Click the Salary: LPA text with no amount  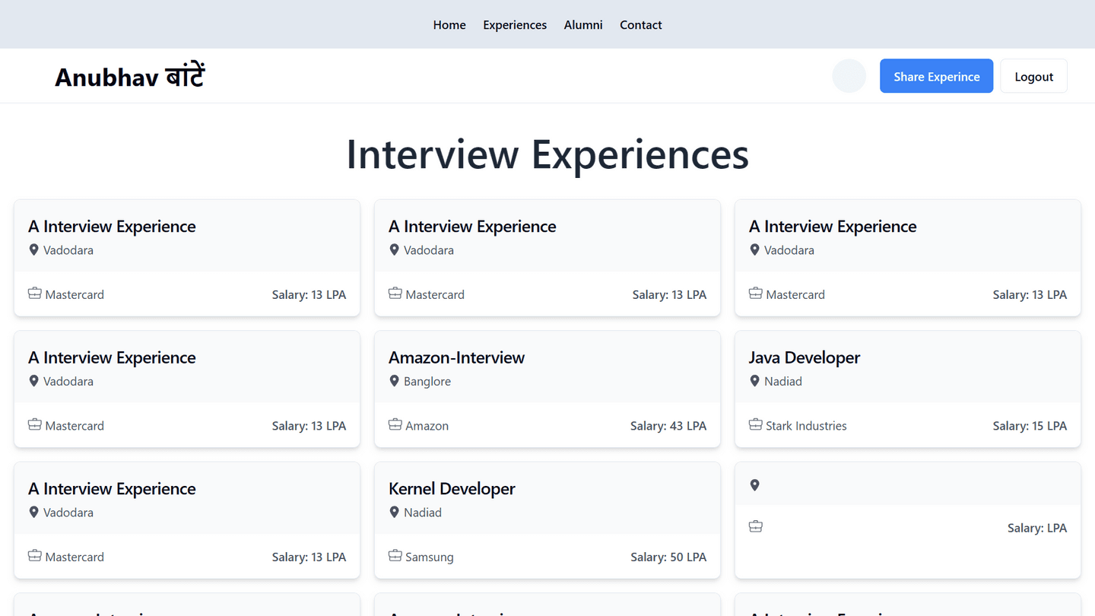click(x=1037, y=528)
